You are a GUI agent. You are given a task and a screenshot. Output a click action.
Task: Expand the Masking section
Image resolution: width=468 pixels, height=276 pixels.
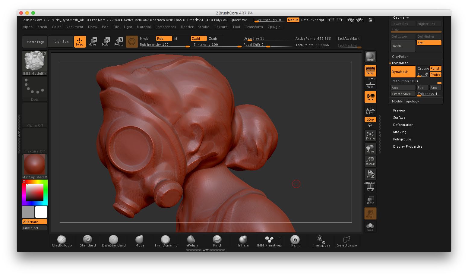[400, 132]
